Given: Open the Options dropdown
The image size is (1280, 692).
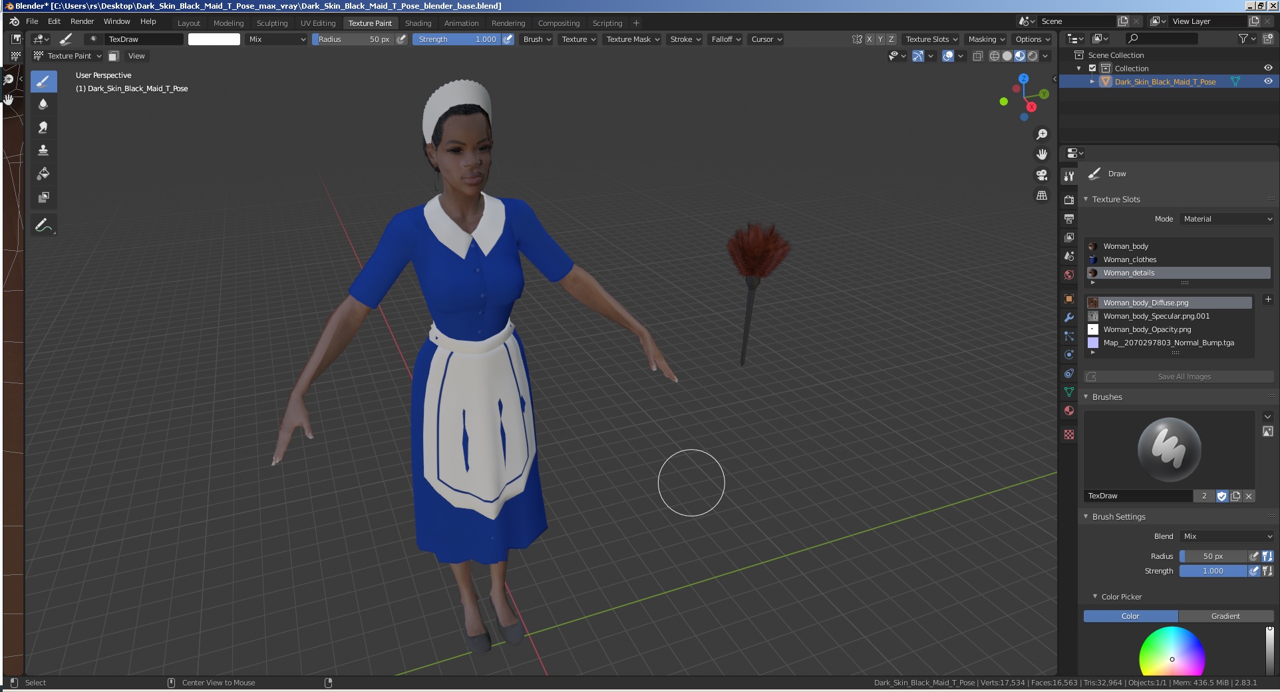Looking at the screenshot, I should [x=1033, y=39].
